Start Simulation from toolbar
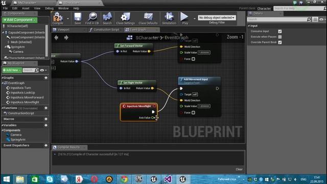Viewport: 327px width, 184px height. (x=169, y=18)
